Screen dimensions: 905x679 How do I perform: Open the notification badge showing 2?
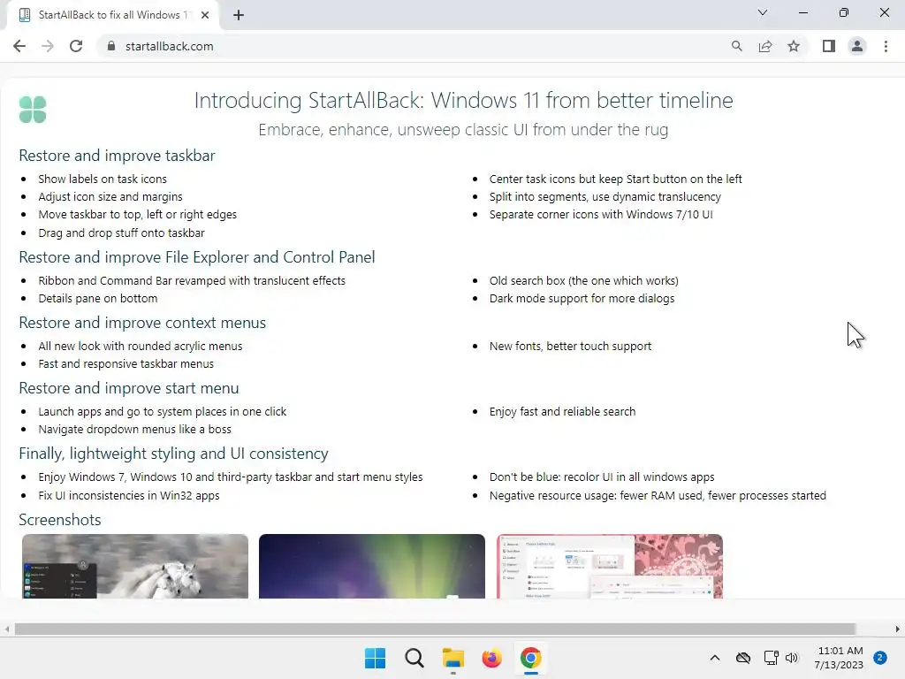pos(880,658)
